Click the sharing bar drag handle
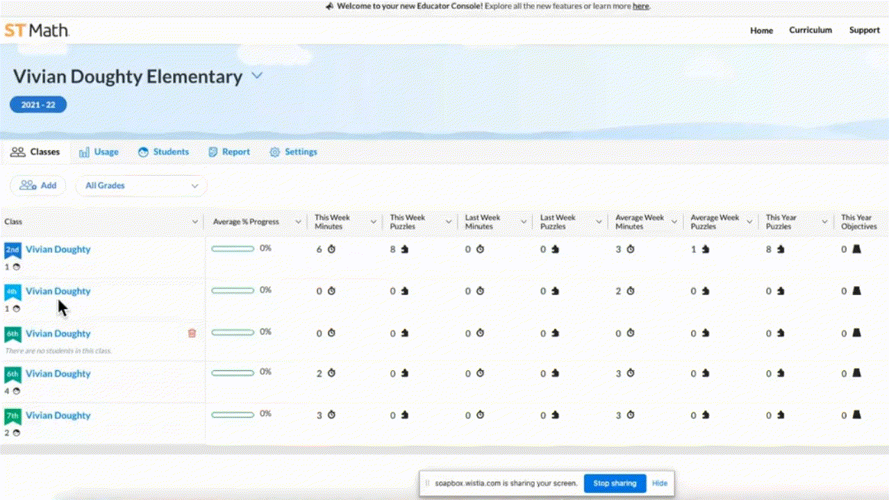 428,483
